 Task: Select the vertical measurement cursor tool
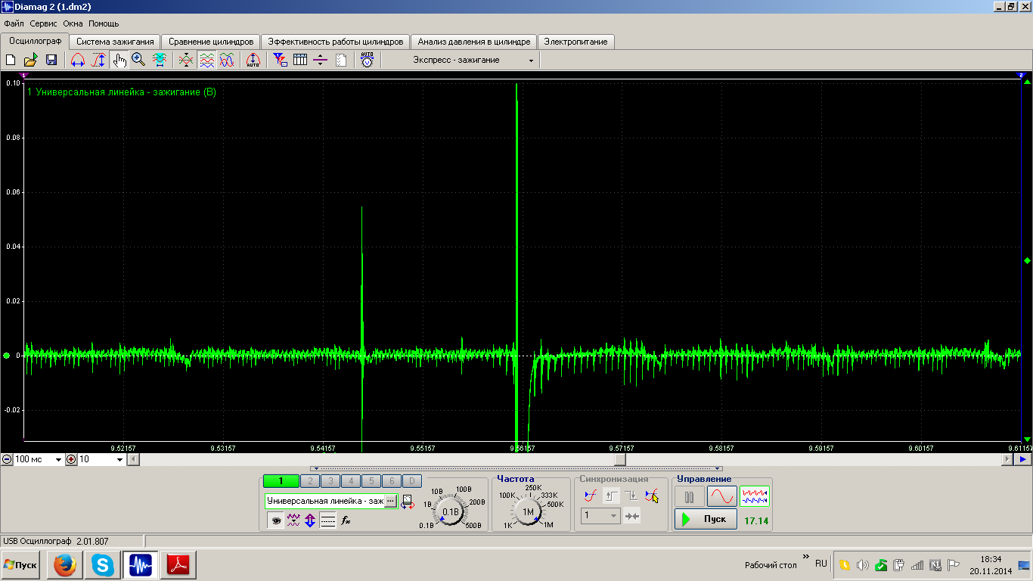click(98, 60)
